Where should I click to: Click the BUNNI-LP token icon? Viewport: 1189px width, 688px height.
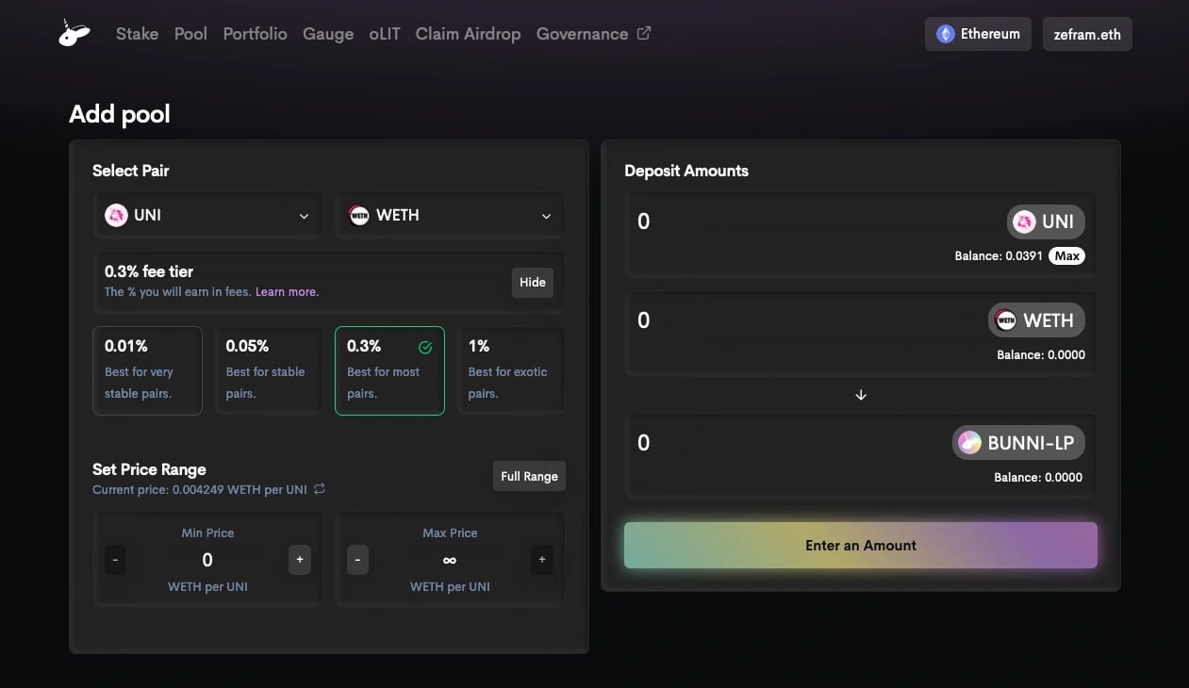[969, 442]
